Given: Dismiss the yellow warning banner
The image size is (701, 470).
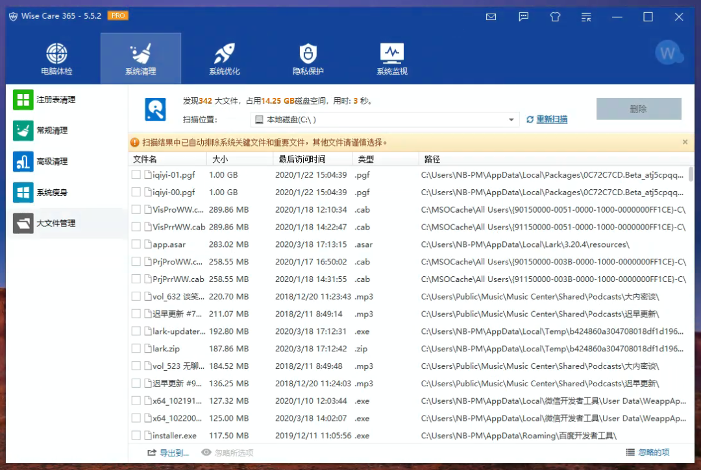Looking at the screenshot, I should point(685,142).
